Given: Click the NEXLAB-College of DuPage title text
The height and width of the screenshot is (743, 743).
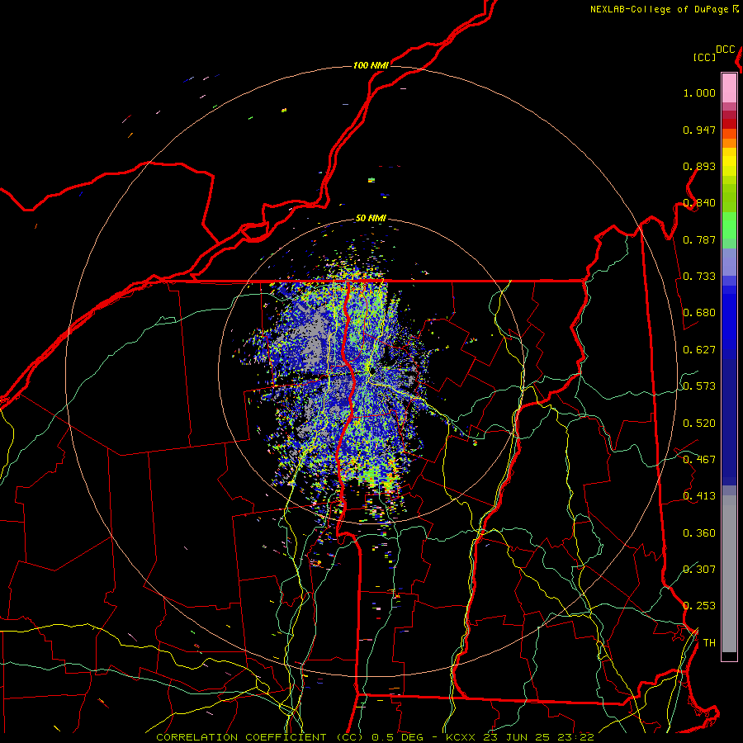Looking at the screenshot, I should (x=659, y=9).
